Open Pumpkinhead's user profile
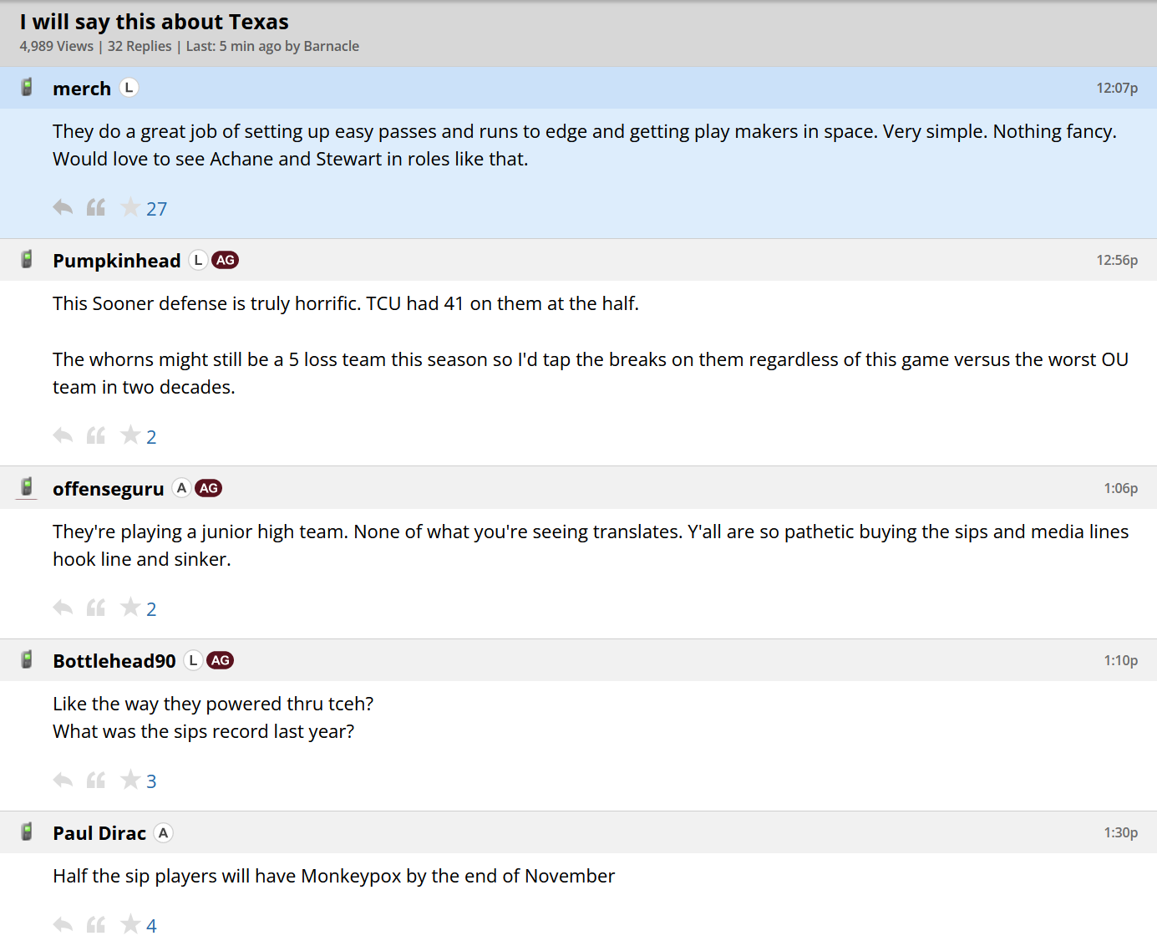This screenshot has height=941, width=1157. point(116,261)
